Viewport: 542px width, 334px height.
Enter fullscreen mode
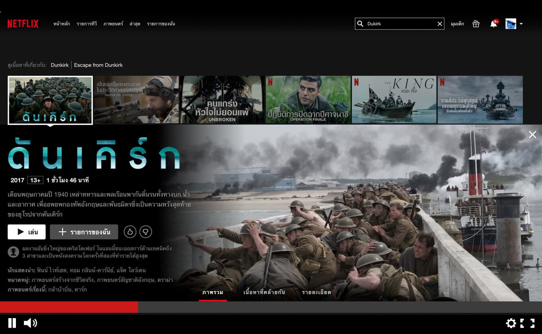(x=527, y=323)
